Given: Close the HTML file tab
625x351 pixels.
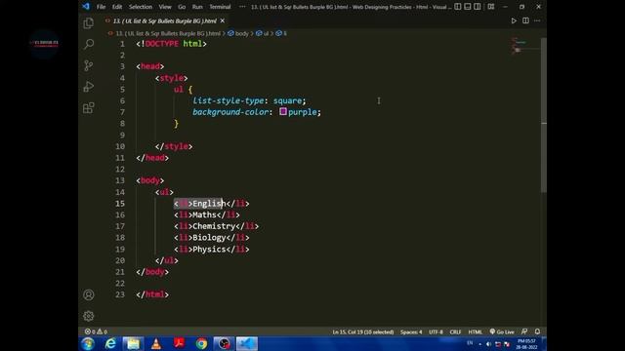Looking at the screenshot, I should pyautogui.click(x=223, y=20).
